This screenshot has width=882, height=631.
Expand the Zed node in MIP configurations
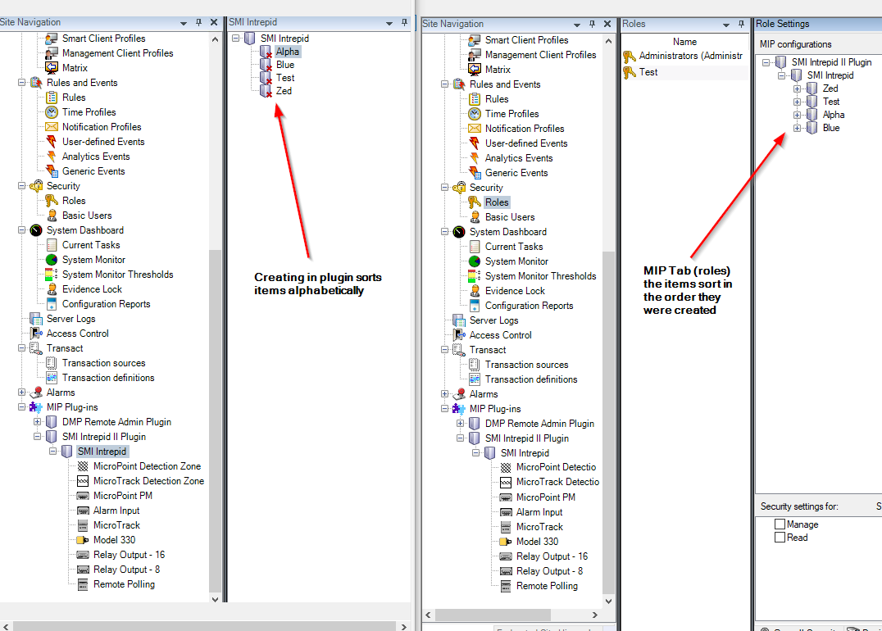point(798,88)
